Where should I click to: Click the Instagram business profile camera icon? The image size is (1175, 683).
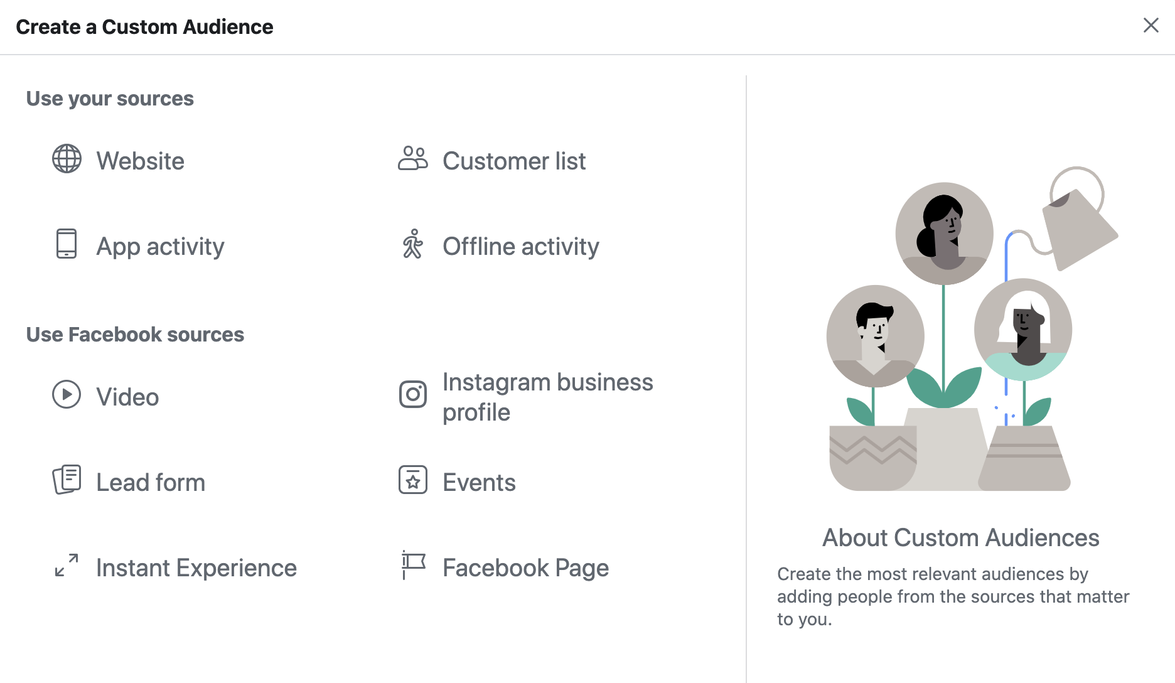pyautogui.click(x=413, y=394)
